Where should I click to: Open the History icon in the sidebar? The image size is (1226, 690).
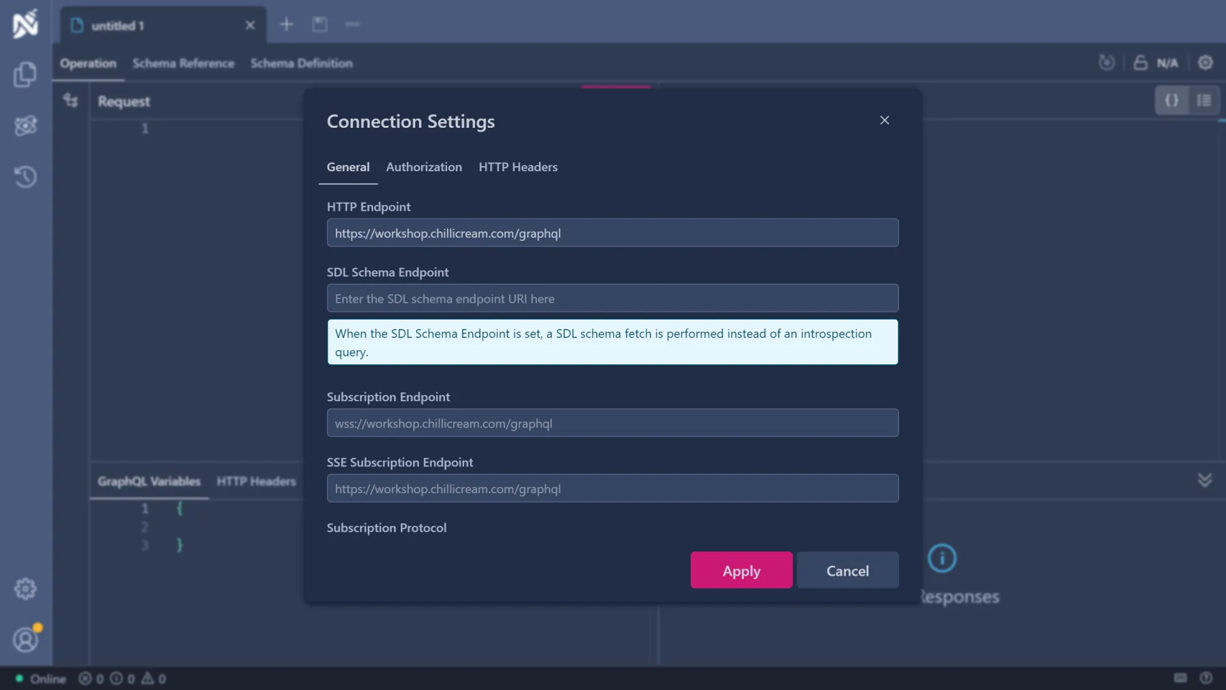coord(25,177)
